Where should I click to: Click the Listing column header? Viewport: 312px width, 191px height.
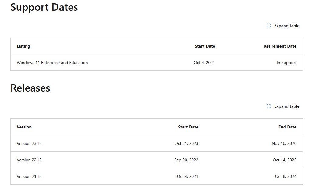click(23, 46)
